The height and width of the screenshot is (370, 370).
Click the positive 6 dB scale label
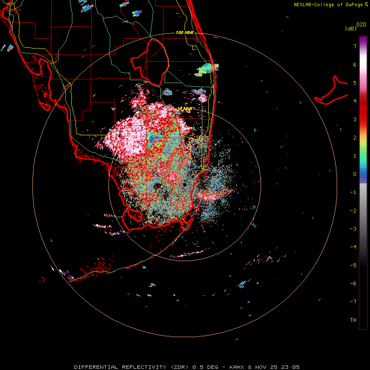pyautogui.click(x=355, y=65)
